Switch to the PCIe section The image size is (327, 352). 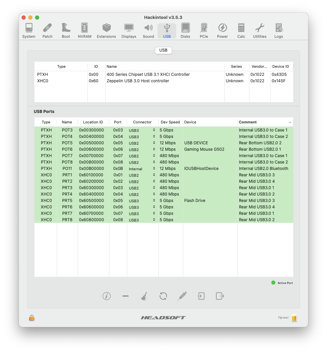pyautogui.click(x=204, y=31)
